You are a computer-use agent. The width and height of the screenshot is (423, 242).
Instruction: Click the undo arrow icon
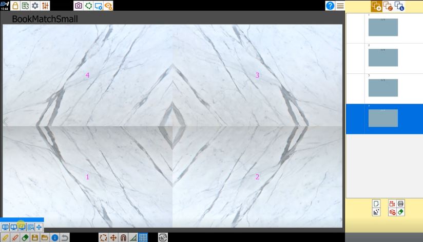pos(65,237)
